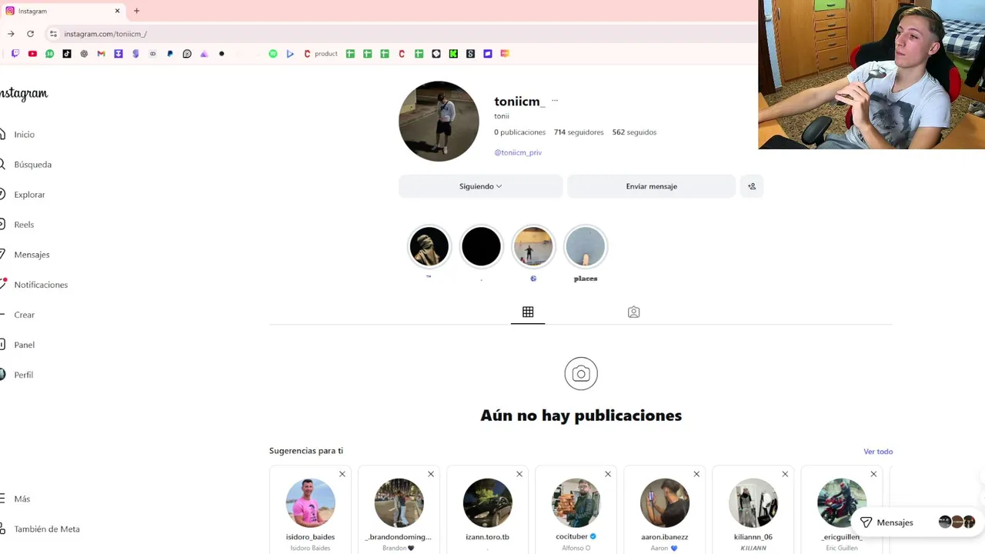Open Notificaciones in the sidebar

pos(34,285)
